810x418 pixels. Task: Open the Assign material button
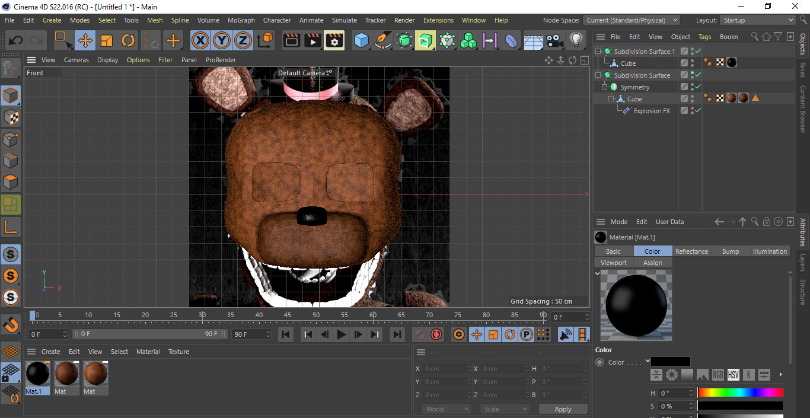click(x=652, y=263)
